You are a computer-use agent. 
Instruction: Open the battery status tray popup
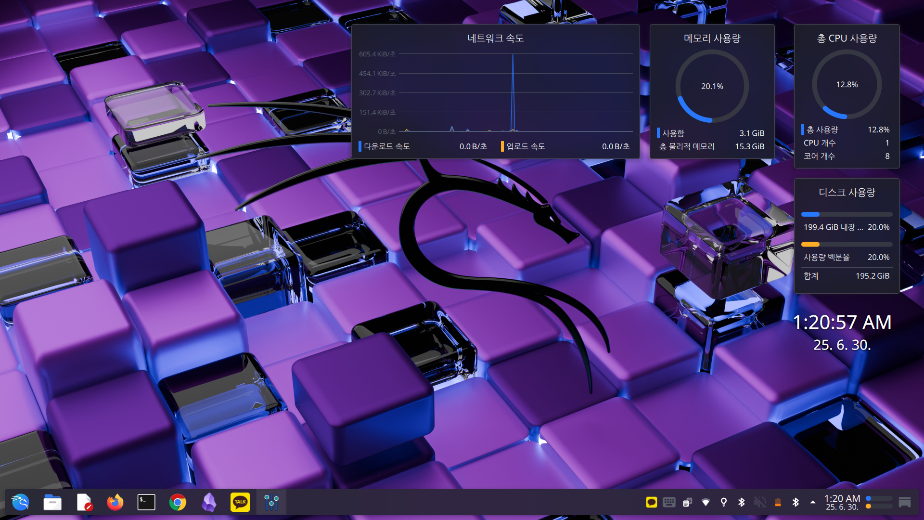(x=778, y=502)
